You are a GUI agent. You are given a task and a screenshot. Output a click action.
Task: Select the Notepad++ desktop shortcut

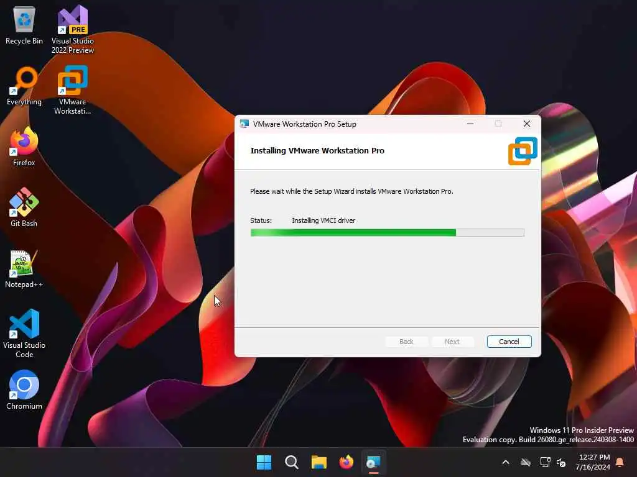pyautogui.click(x=24, y=268)
